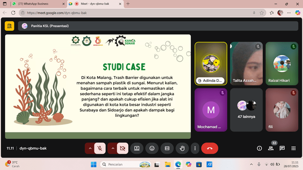
Task: Click the share screen icon
Action: (137, 148)
